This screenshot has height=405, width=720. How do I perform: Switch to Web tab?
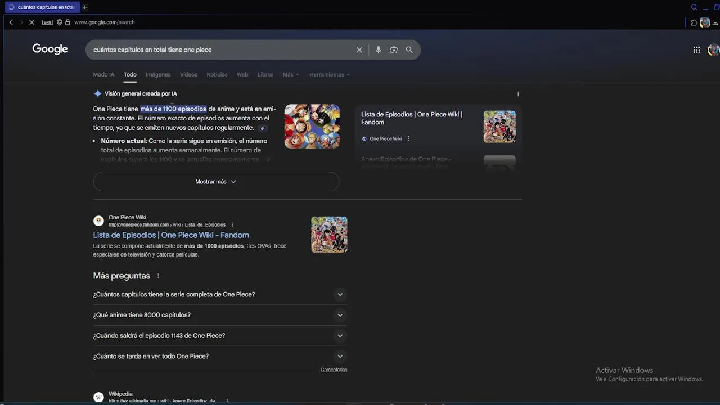[x=242, y=75]
